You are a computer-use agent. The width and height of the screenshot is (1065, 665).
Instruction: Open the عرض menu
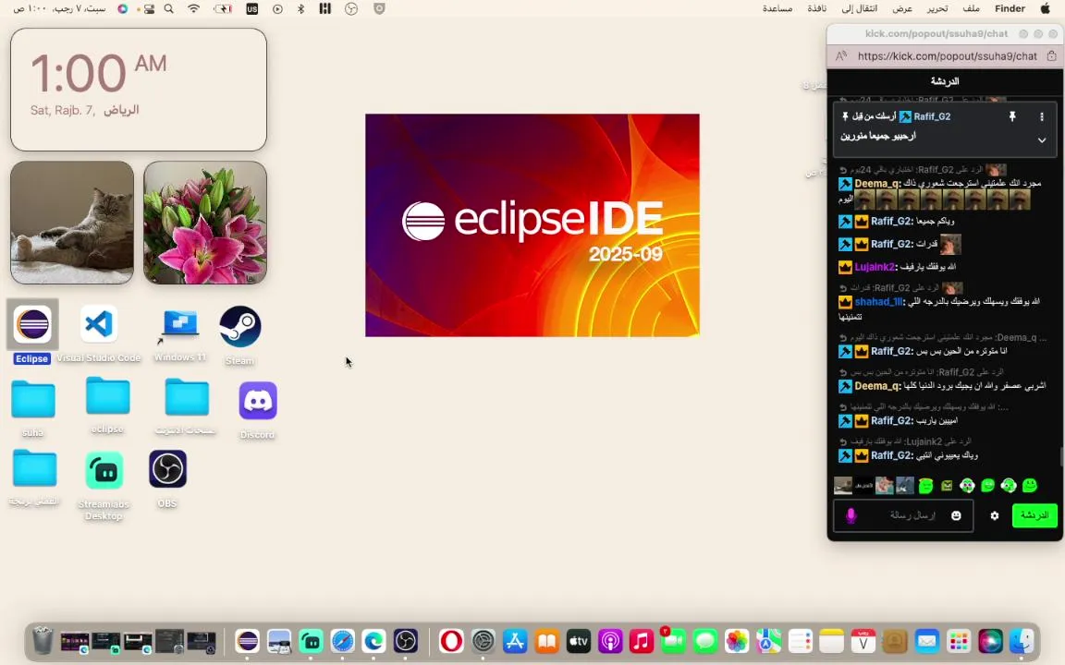[x=902, y=9]
